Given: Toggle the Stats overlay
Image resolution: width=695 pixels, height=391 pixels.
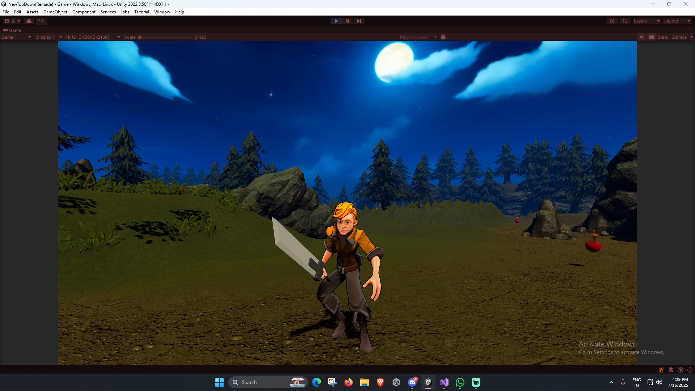Looking at the screenshot, I should tap(662, 37).
